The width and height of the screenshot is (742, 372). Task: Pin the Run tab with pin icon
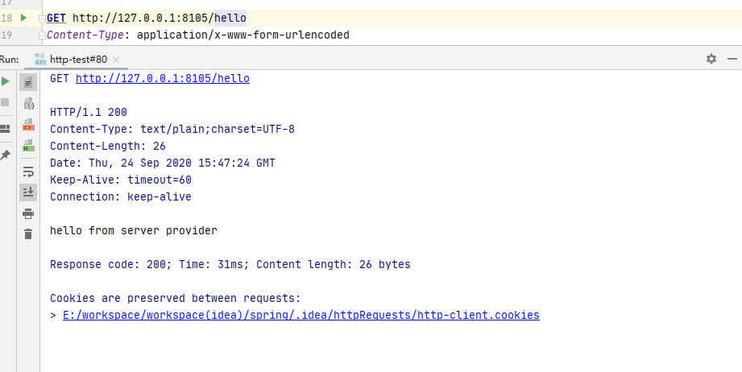(x=6, y=154)
